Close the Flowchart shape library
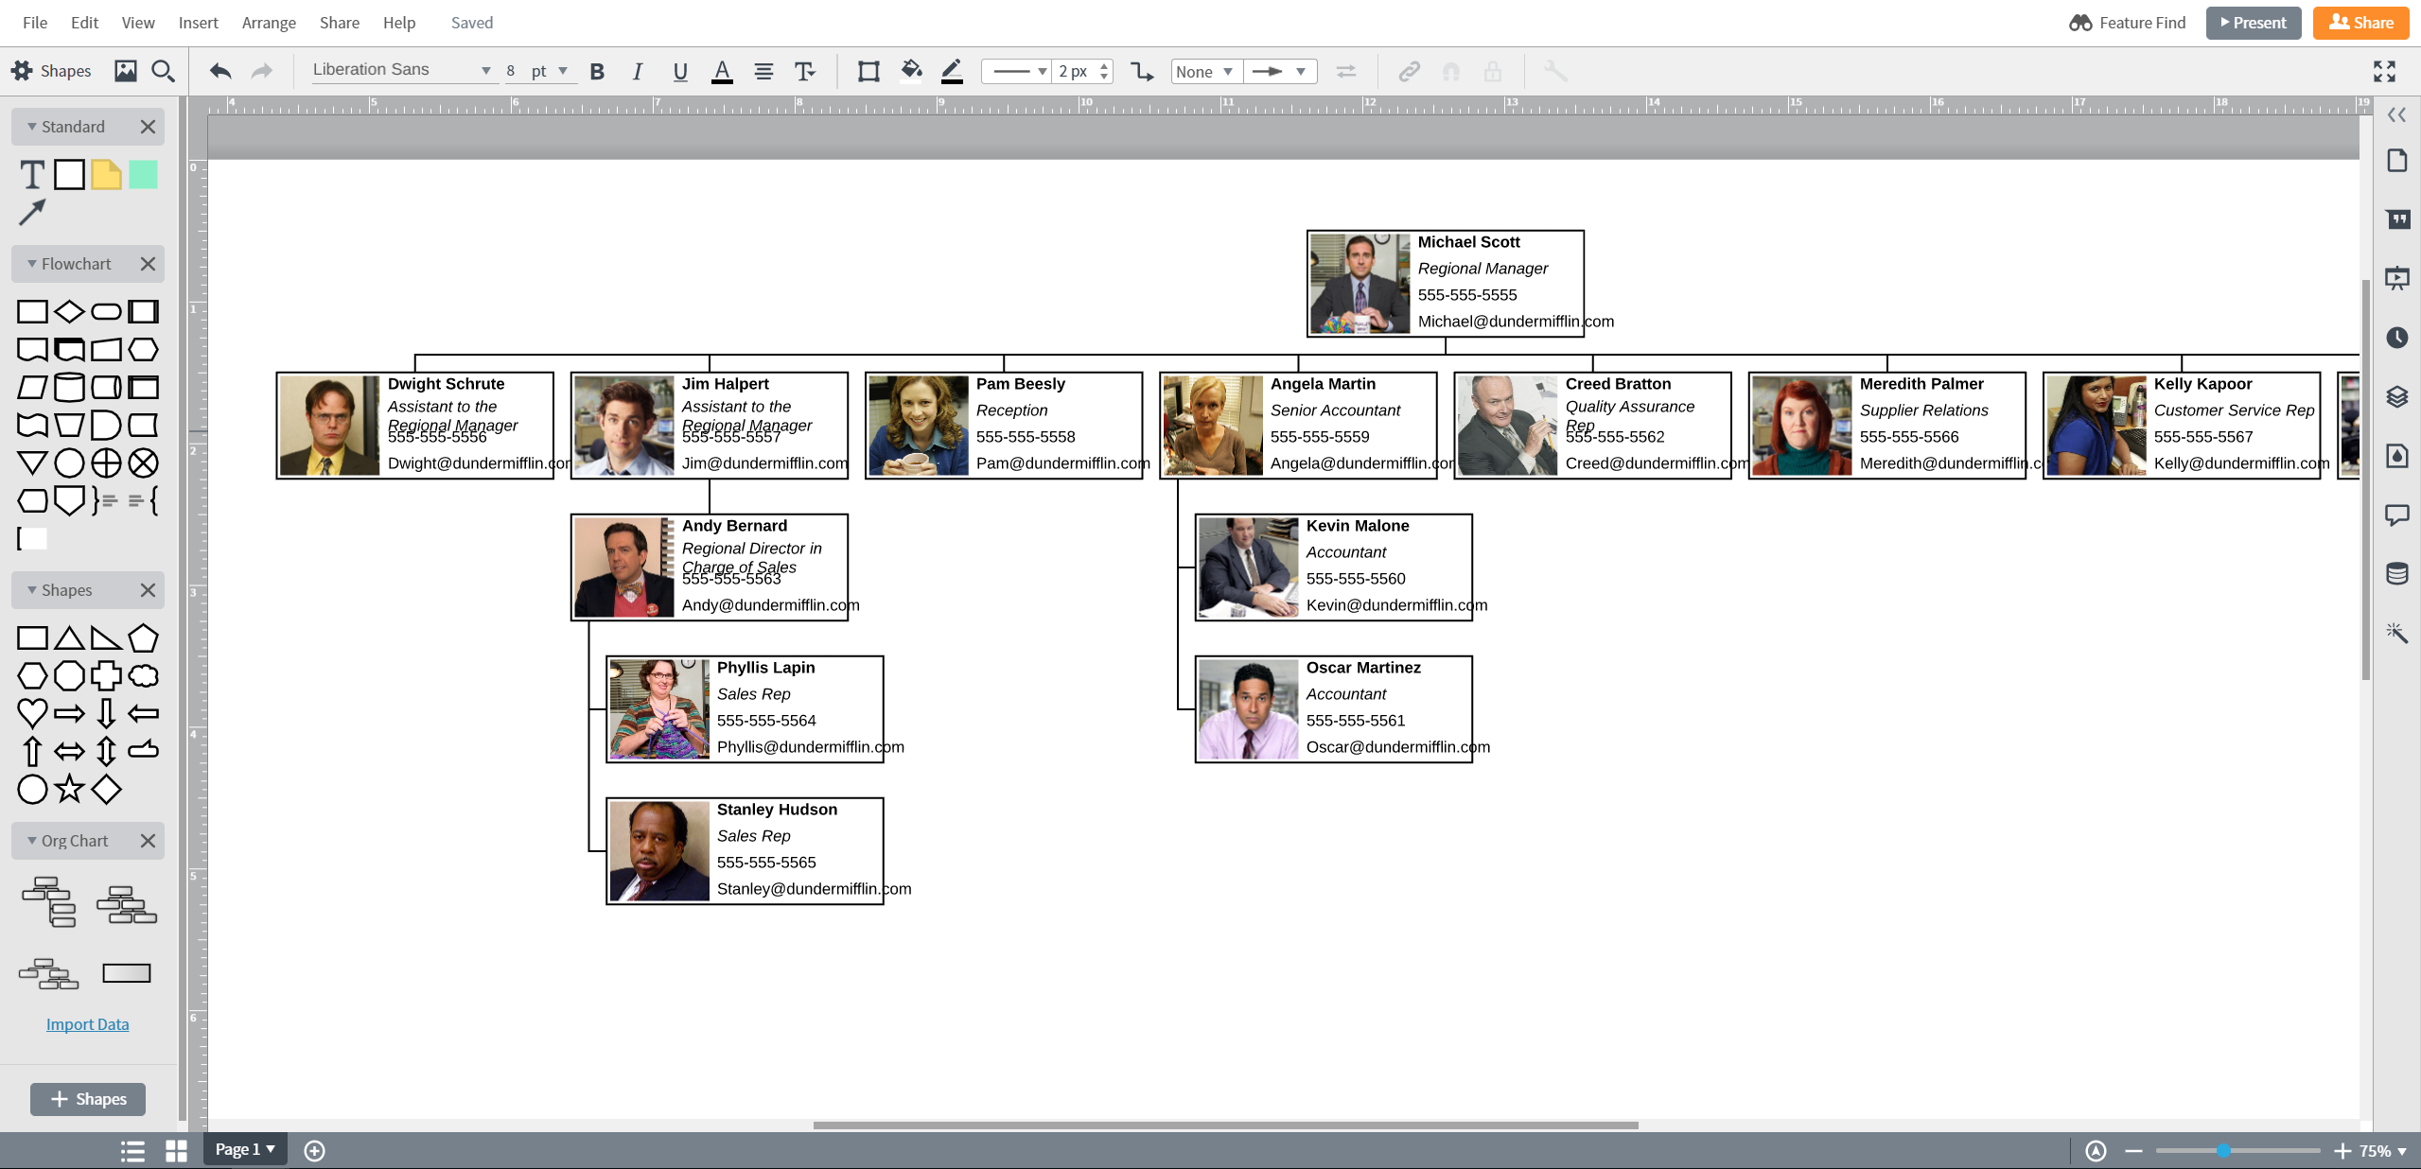 click(148, 264)
